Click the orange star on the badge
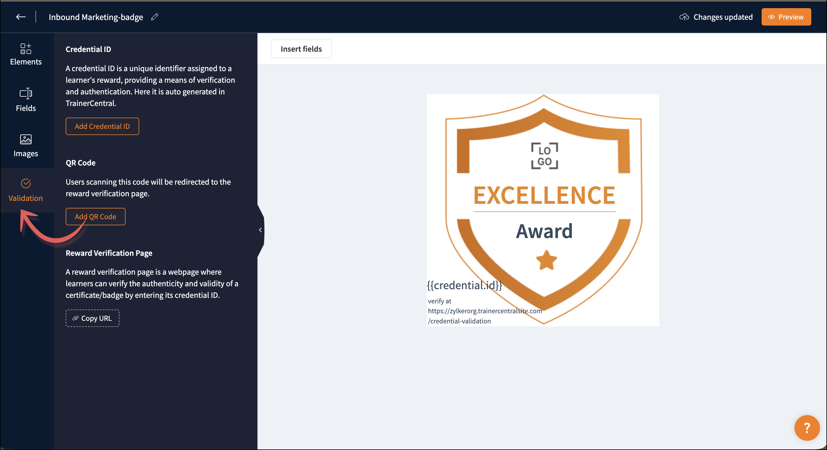Screen dimensions: 827x450 546,260
